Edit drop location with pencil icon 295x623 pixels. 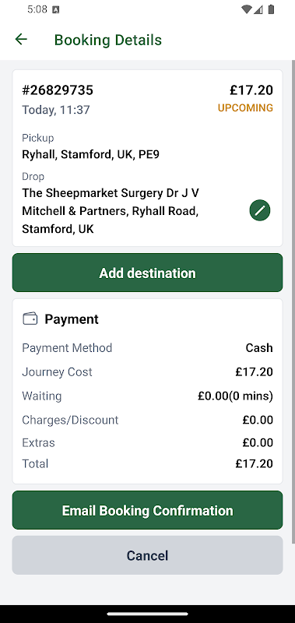[260, 210]
